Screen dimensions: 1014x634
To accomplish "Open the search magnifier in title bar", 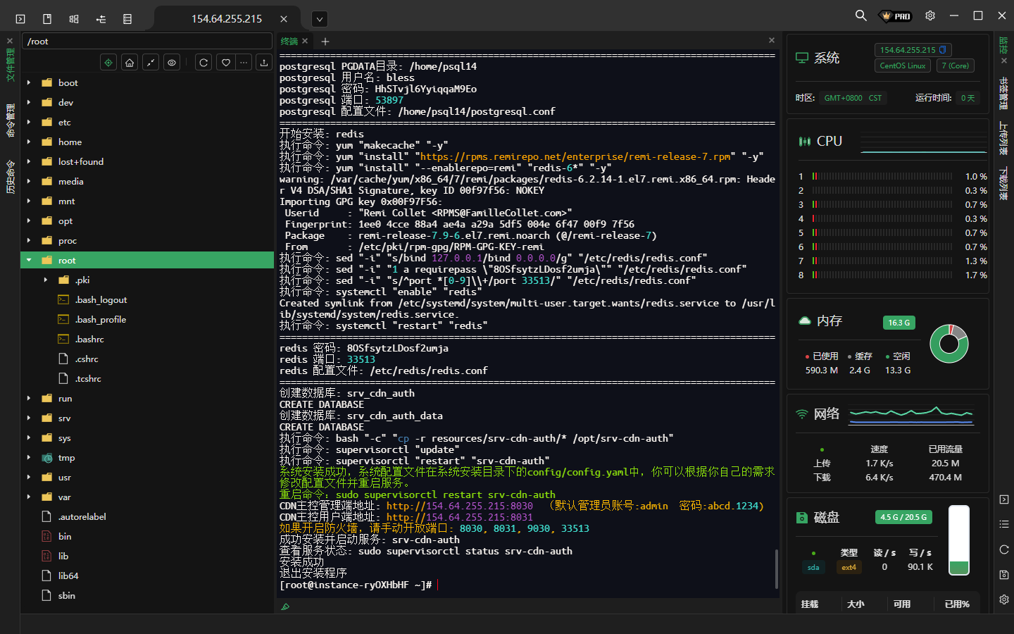I will pyautogui.click(x=860, y=15).
